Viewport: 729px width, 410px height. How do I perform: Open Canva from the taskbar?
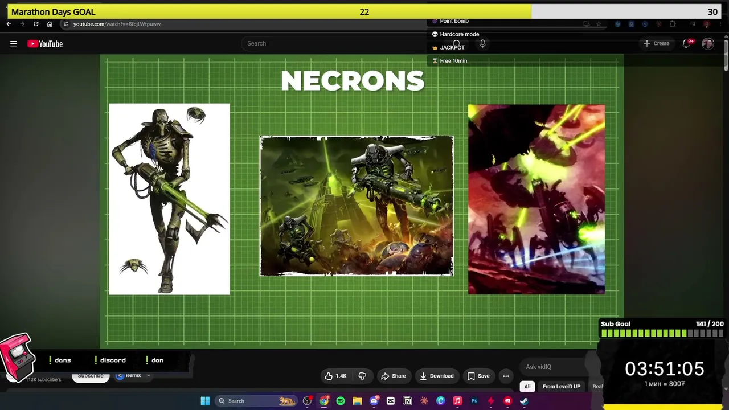click(441, 401)
